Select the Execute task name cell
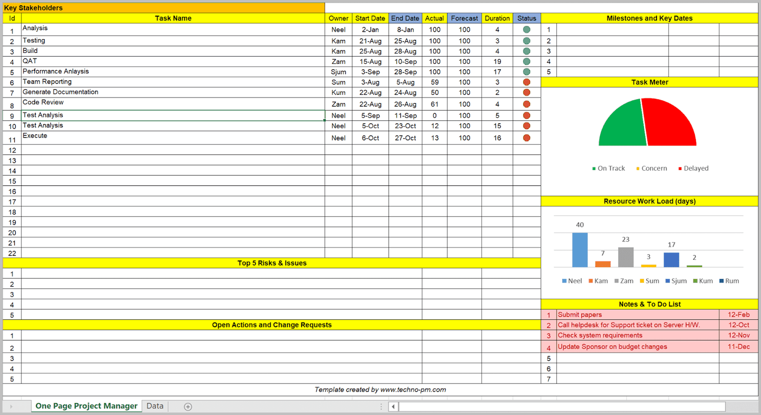This screenshot has width=761, height=415. click(173, 137)
